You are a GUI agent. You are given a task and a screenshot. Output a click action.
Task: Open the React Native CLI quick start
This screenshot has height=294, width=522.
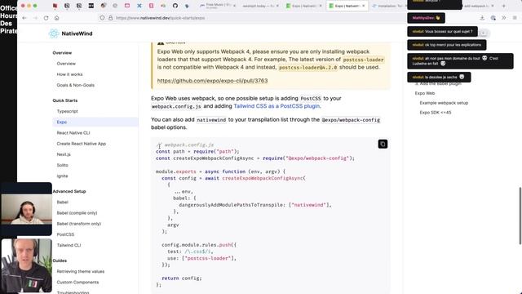[x=73, y=132]
